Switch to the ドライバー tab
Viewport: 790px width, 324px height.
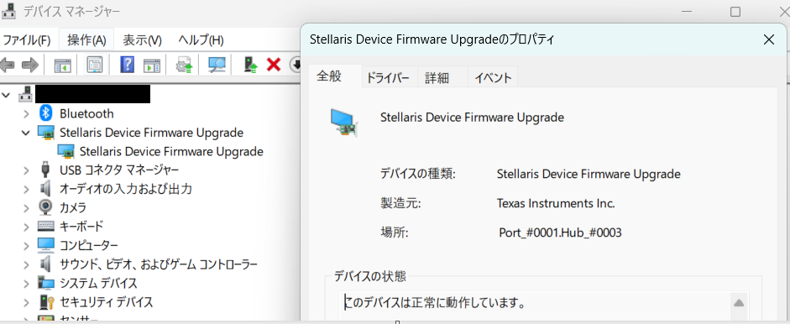(x=389, y=77)
